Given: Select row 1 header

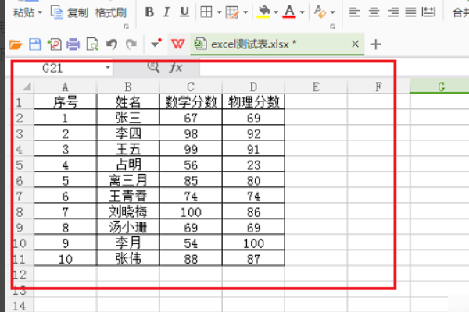Looking at the screenshot, I should point(20,102).
